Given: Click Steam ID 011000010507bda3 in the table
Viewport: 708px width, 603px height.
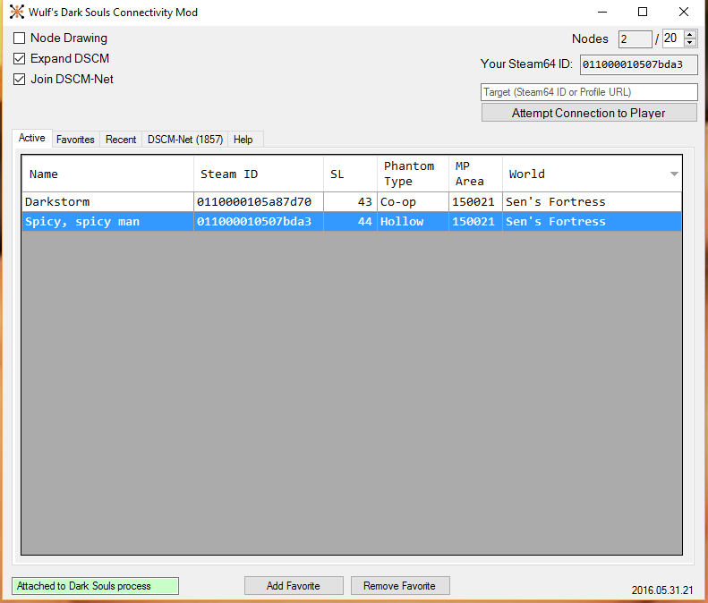Looking at the screenshot, I should [259, 222].
